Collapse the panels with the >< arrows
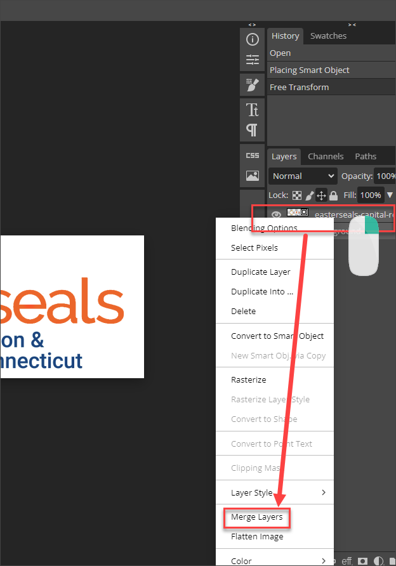Screen dimensions: 396x566 pyautogui.click(x=352, y=25)
